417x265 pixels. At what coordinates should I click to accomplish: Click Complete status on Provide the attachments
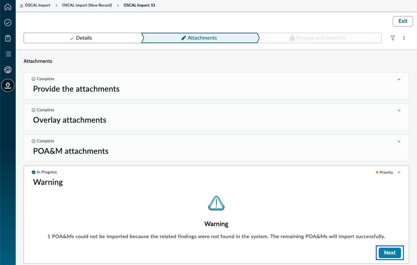pyautogui.click(x=43, y=79)
